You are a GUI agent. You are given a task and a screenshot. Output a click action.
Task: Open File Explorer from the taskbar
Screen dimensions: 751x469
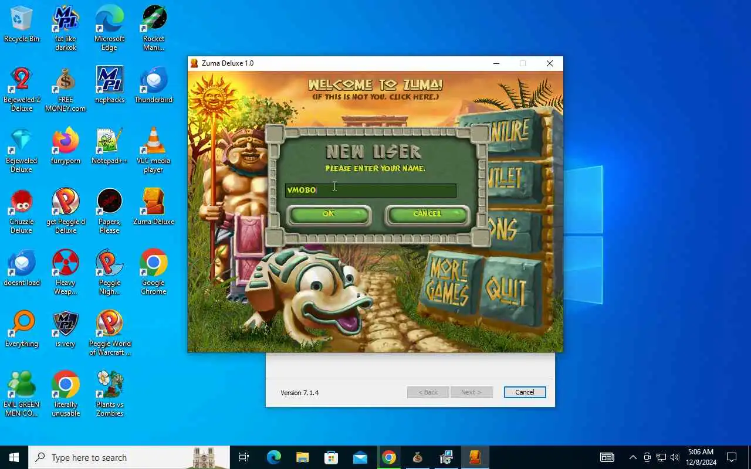point(303,457)
